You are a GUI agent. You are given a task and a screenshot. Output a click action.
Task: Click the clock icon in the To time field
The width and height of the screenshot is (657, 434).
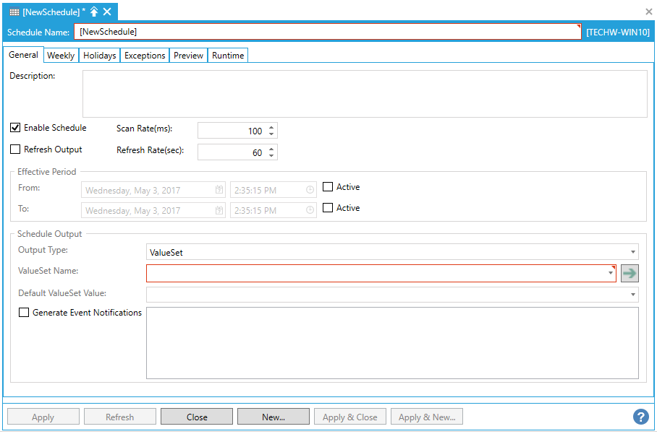(x=310, y=211)
